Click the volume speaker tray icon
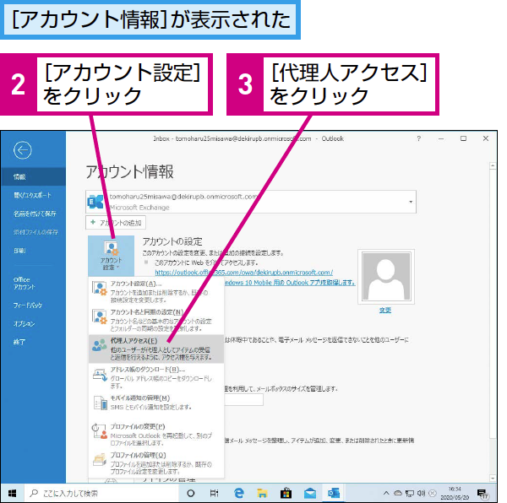The height and width of the screenshot is (503, 507). tap(421, 493)
